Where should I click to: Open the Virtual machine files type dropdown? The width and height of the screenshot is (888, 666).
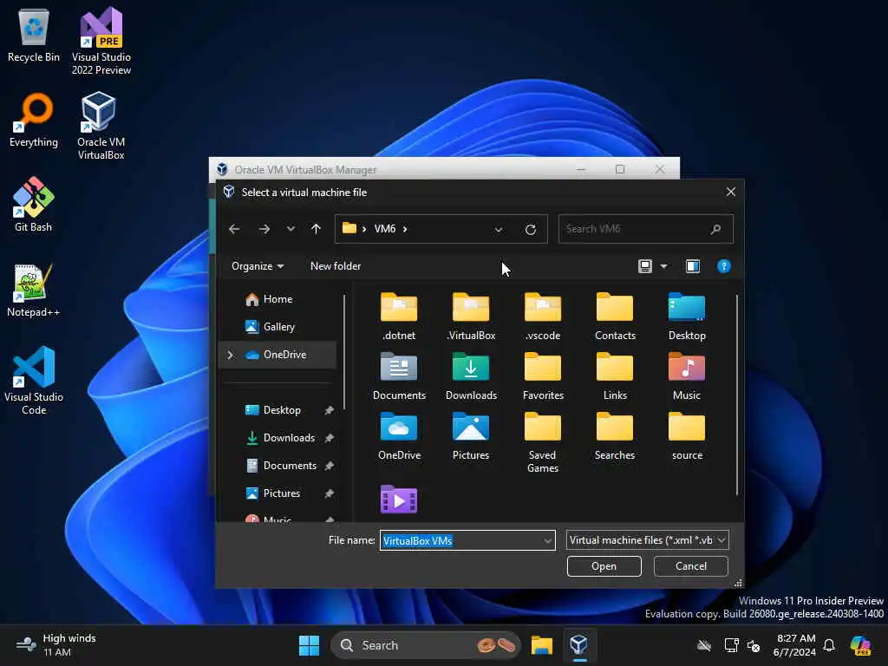647,540
